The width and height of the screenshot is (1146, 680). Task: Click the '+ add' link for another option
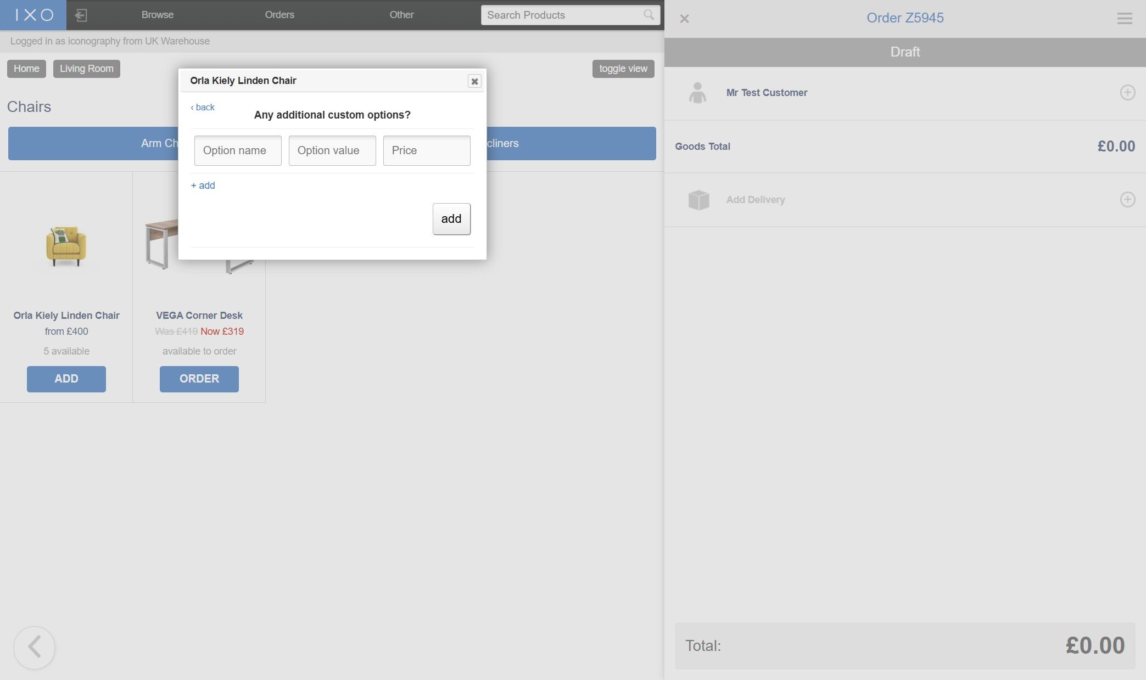tap(203, 186)
